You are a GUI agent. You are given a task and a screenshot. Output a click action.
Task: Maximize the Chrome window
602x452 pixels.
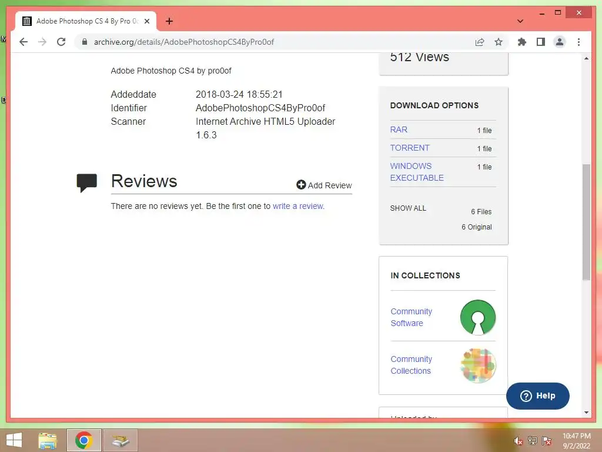click(x=558, y=13)
